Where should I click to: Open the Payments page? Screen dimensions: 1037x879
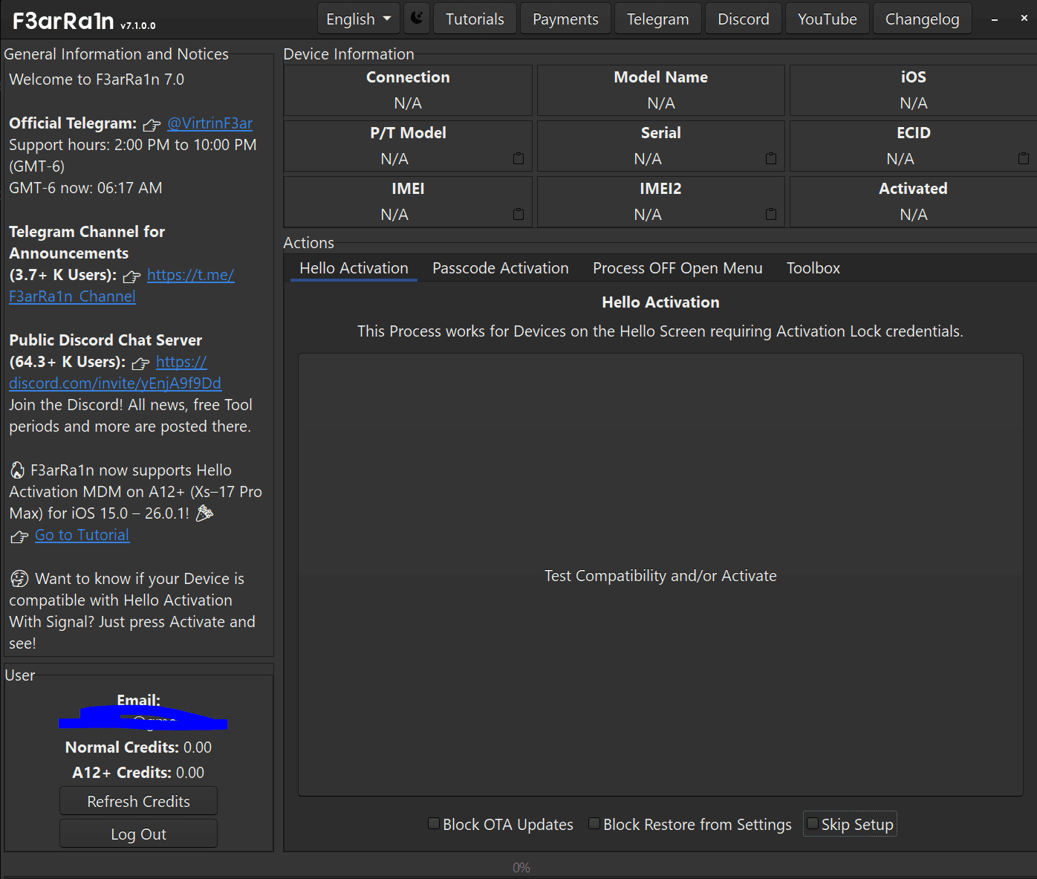pyautogui.click(x=565, y=19)
